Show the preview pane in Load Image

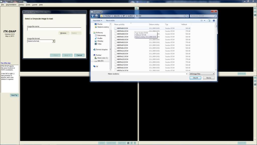point(209,21)
